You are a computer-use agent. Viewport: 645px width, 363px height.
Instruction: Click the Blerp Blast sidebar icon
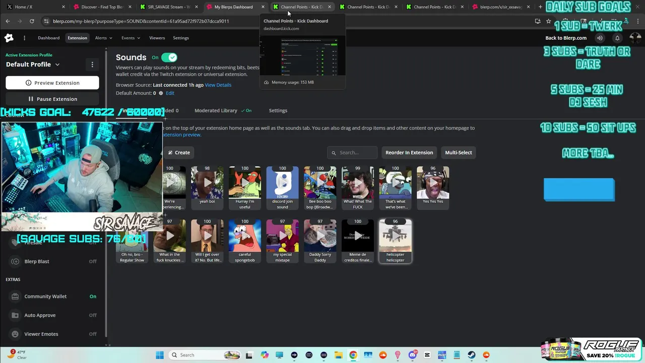15,261
